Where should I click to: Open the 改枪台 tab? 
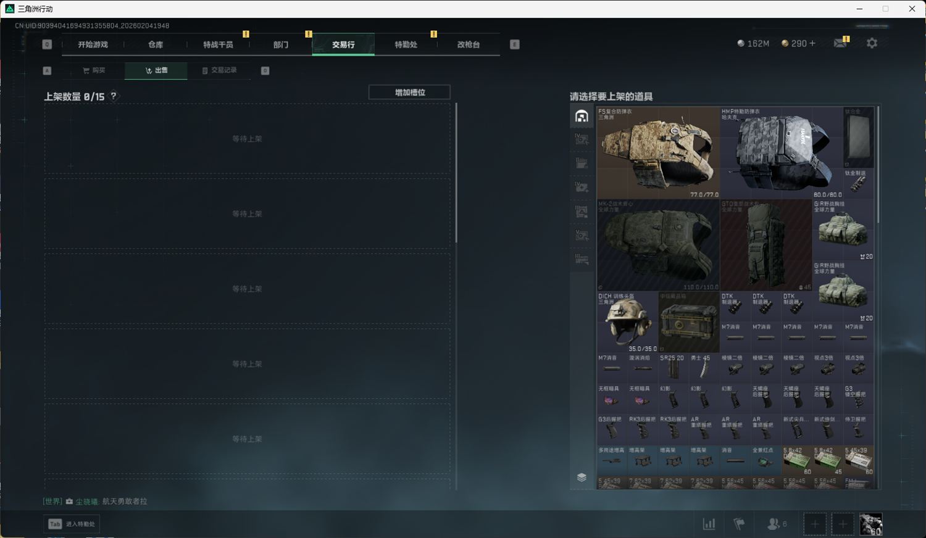(x=468, y=44)
